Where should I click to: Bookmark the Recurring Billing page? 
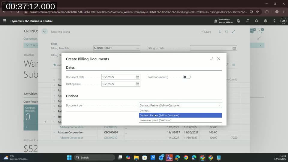[x=220, y=31]
